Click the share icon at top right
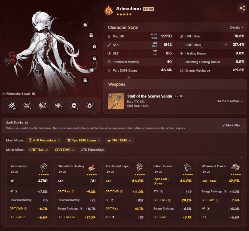The height and width of the screenshot is (231, 249). pyautogui.click(x=242, y=8)
